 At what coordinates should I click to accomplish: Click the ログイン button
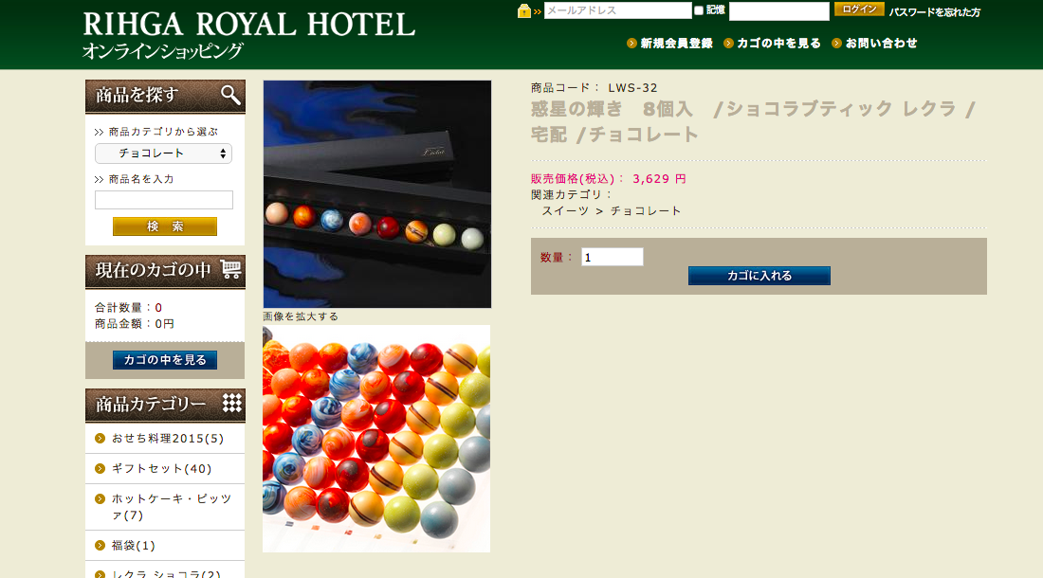(859, 9)
